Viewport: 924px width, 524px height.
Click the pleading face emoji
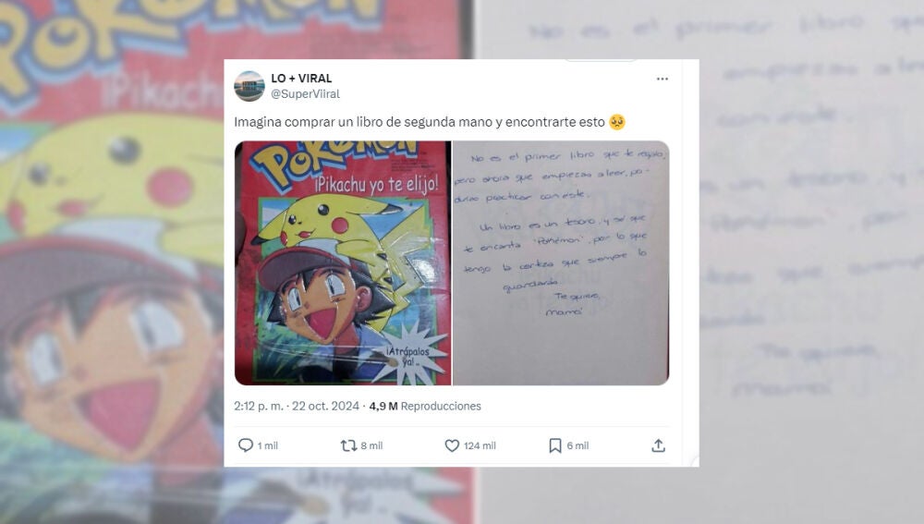tap(617, 122)
